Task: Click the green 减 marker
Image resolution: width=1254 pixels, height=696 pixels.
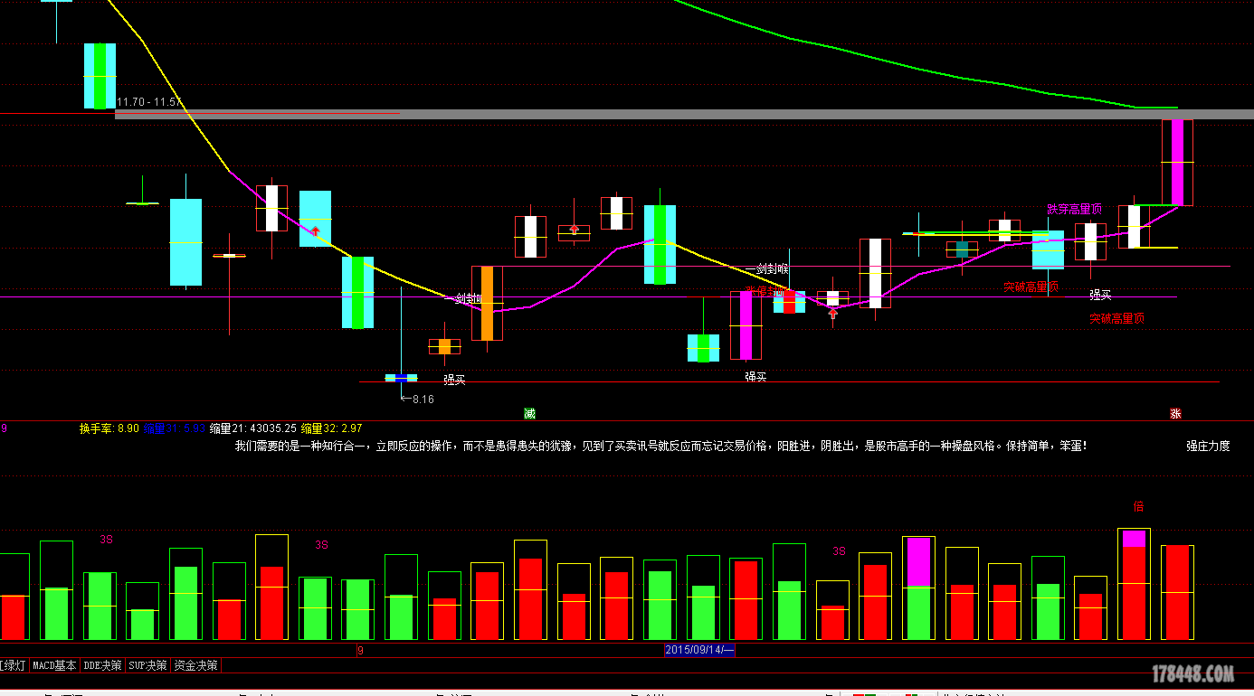Action: (529, 414)
